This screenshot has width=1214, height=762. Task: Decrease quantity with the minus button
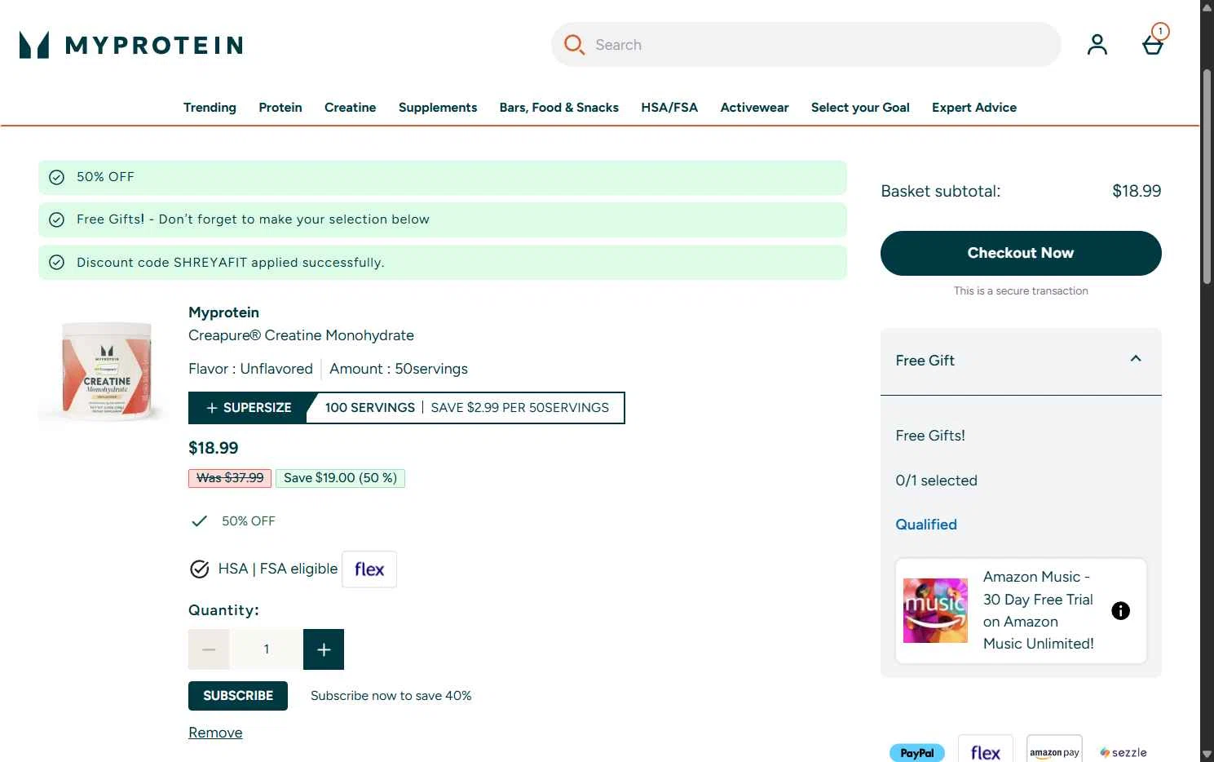click(x=209, y=649)
